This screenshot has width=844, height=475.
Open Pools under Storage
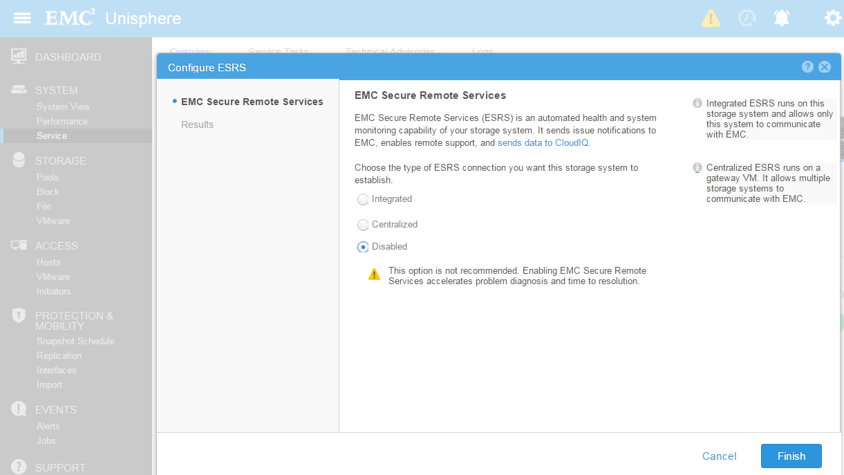pyautogui.click(x=48, y=177)
